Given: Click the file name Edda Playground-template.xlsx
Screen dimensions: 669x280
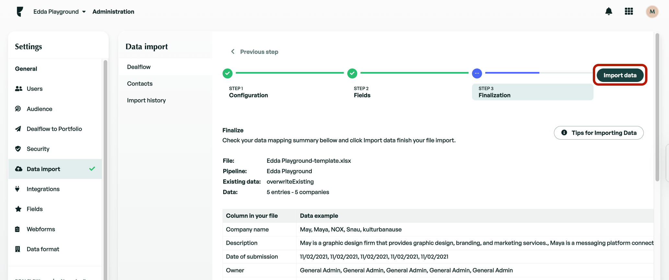Looking at the screenshot, I should tap(309, 161).
